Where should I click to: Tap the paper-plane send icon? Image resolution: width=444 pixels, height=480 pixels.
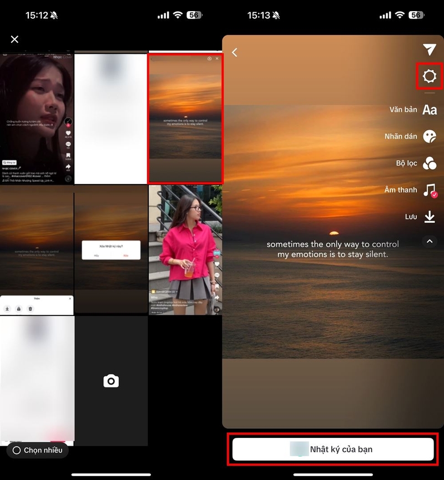[429, 49]
